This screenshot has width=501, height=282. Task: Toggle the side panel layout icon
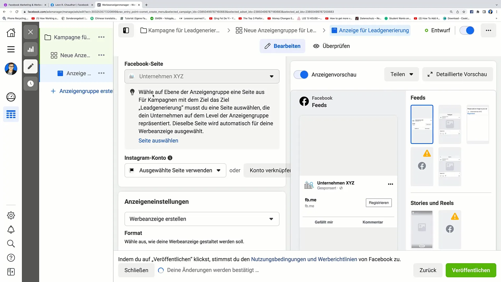[126, 30]
